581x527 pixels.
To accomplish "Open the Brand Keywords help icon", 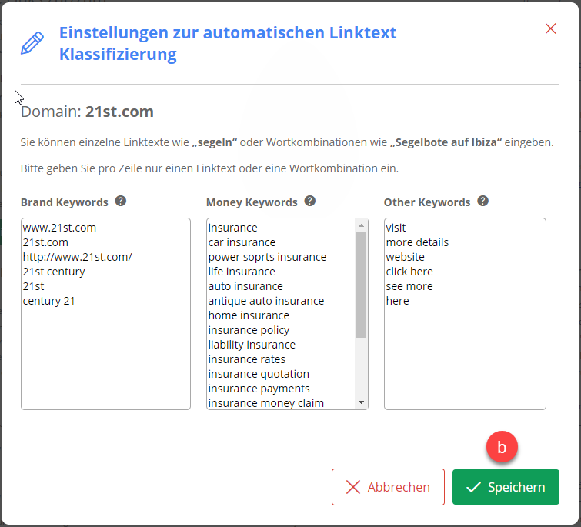I will [120, 201].
